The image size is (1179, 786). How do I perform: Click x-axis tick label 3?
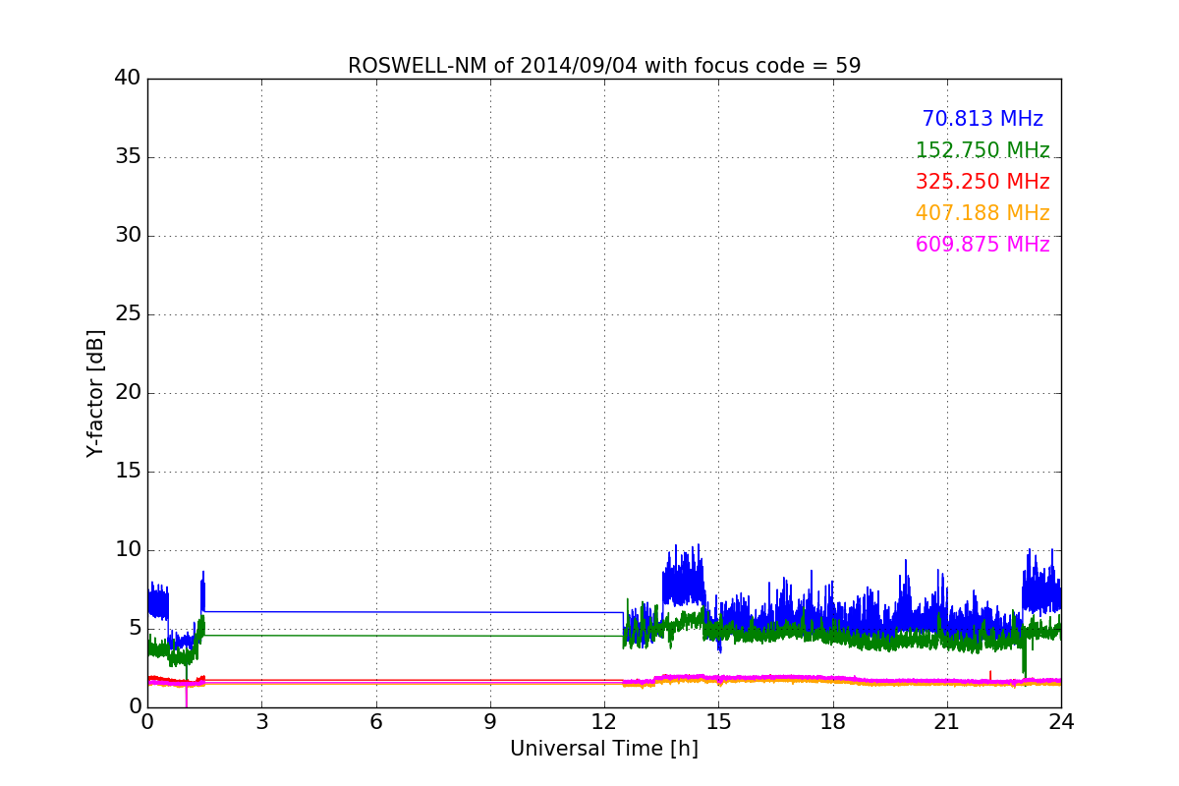261,722
